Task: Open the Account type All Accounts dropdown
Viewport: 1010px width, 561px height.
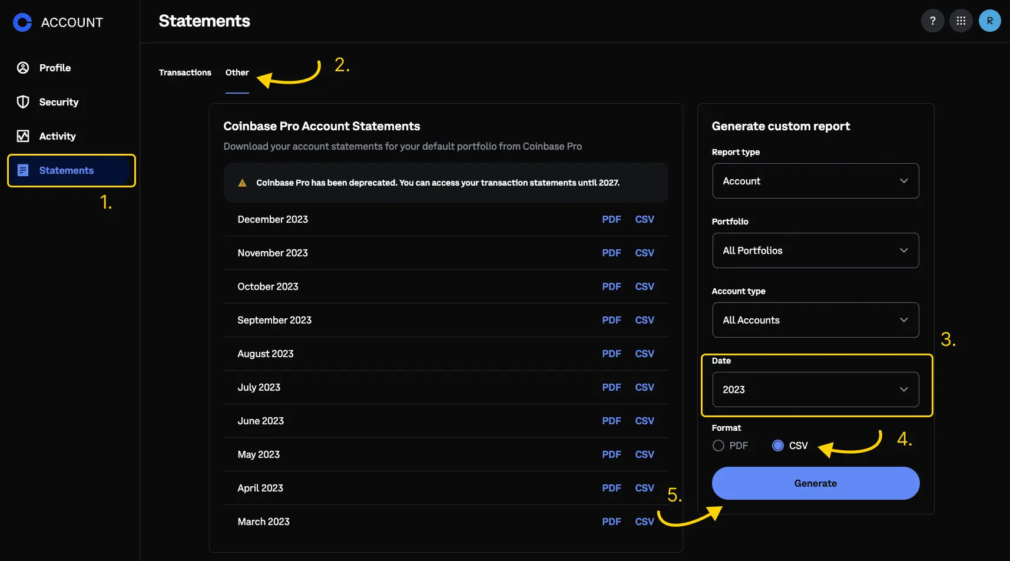Action: [x=816, y=320]
